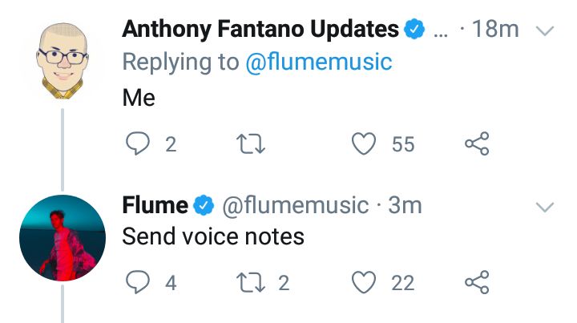Reply to the Anthony Fantano Updates tweet

click(139, 144)
